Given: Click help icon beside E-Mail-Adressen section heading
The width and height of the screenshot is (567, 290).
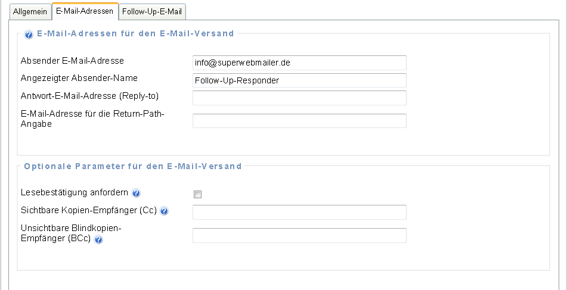Looking at the screenshot, I should coord(29,35).
